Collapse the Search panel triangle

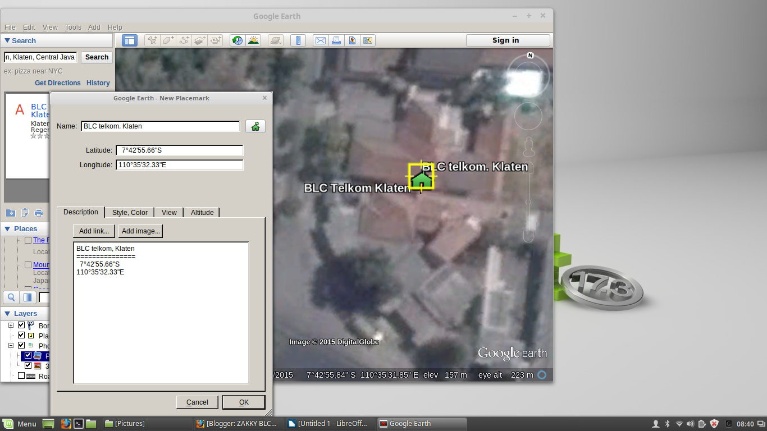[7, 40]
